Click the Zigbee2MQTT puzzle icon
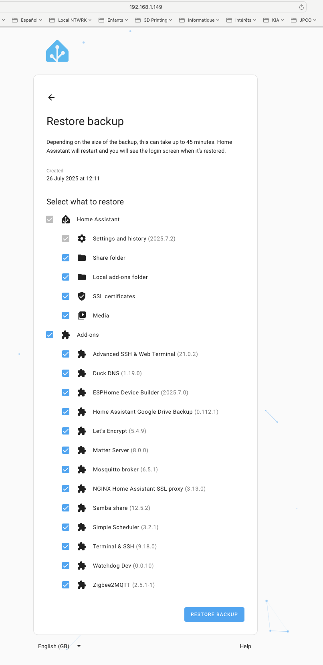Viewport: 323px width, 665px height. [82, 585]
